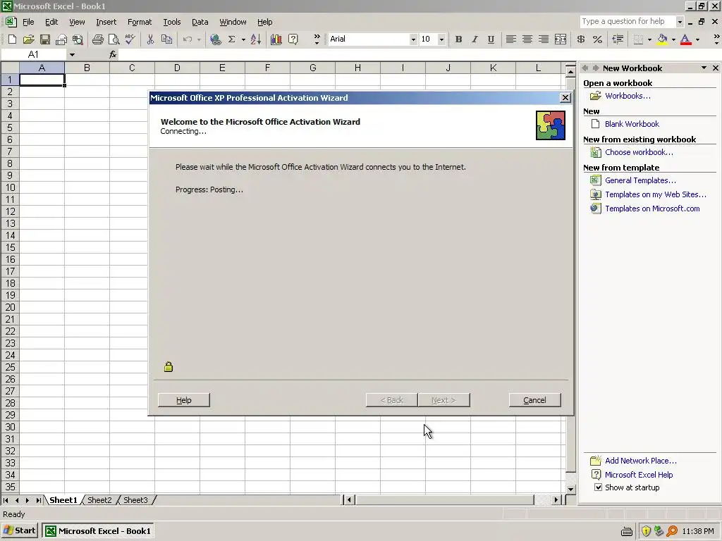
Task: Switch to the Sheet3 tab
Action: tap(135, 500)
